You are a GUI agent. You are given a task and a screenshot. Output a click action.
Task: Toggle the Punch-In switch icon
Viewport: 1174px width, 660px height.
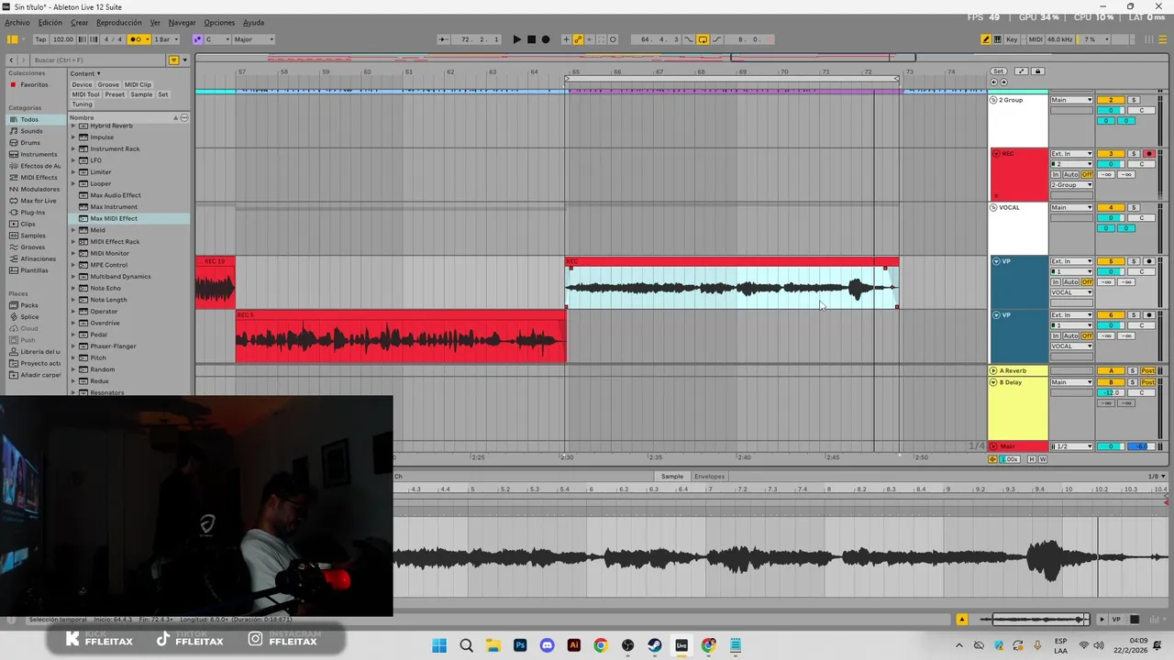point(689,39)
